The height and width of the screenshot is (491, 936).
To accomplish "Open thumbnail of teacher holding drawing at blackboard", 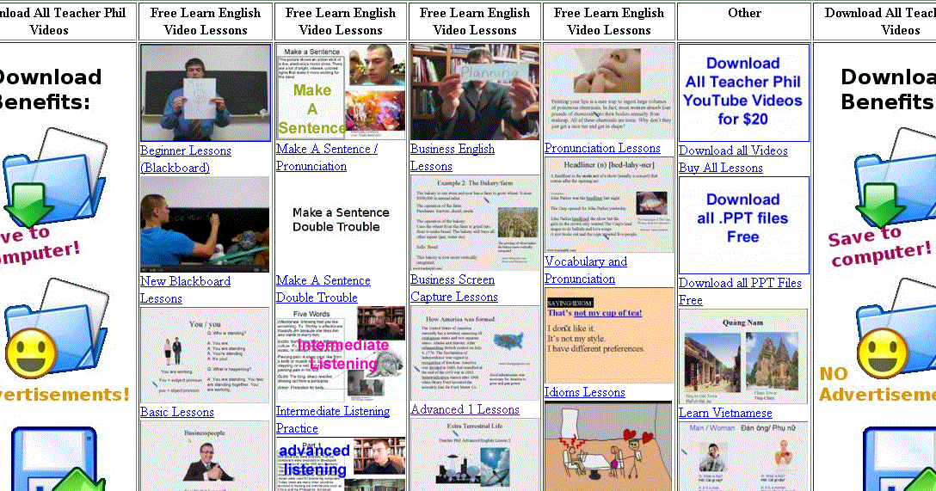I will (x=206, y=93).
